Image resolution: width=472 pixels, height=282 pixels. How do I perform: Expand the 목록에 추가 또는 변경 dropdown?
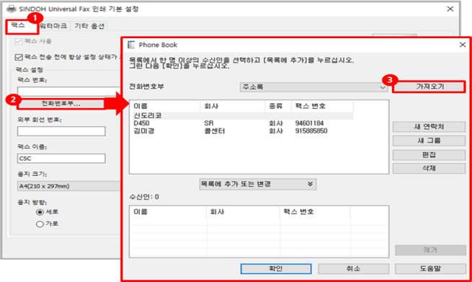tap(258, 184)
